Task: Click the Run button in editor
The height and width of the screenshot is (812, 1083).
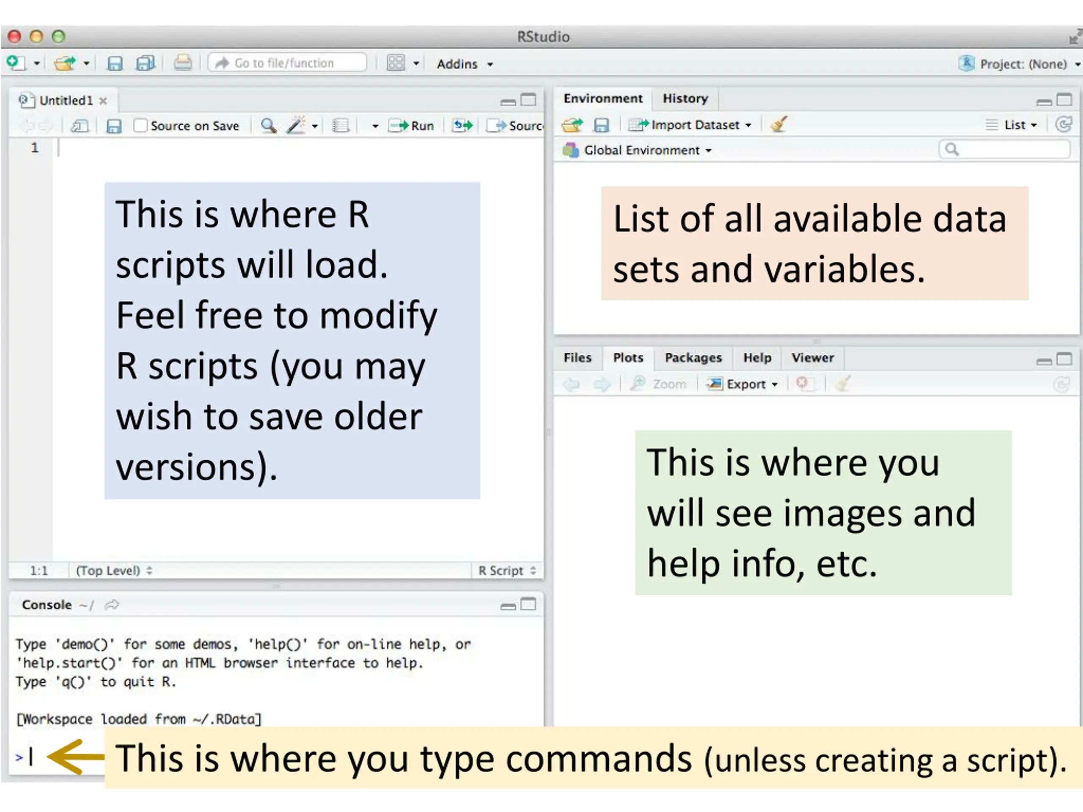Action: click(x=411, y=126)
